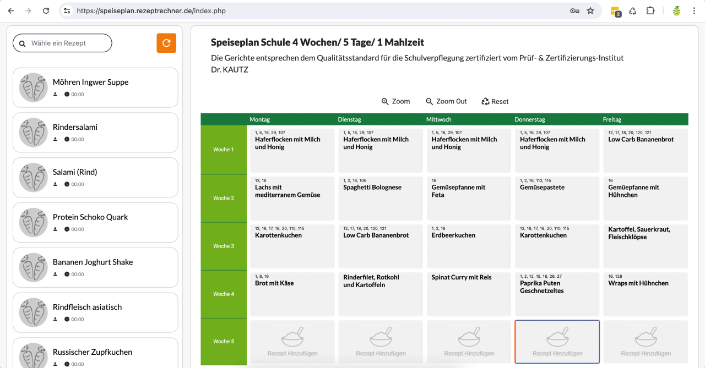This screenshot has height=368, width=705.
Task: Open the browser extensions puzzle icon
Action: [650, 10]
